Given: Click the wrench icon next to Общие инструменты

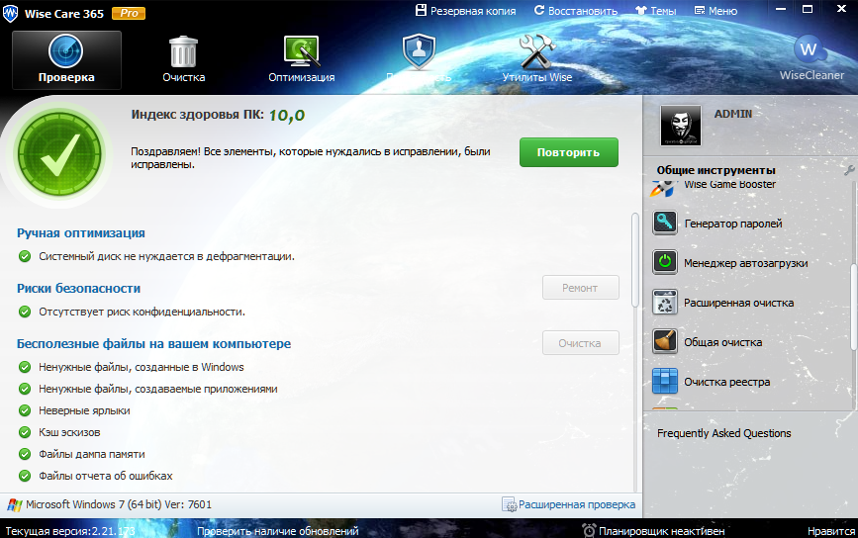Looking at the screenshot, I should coord(849,170).
